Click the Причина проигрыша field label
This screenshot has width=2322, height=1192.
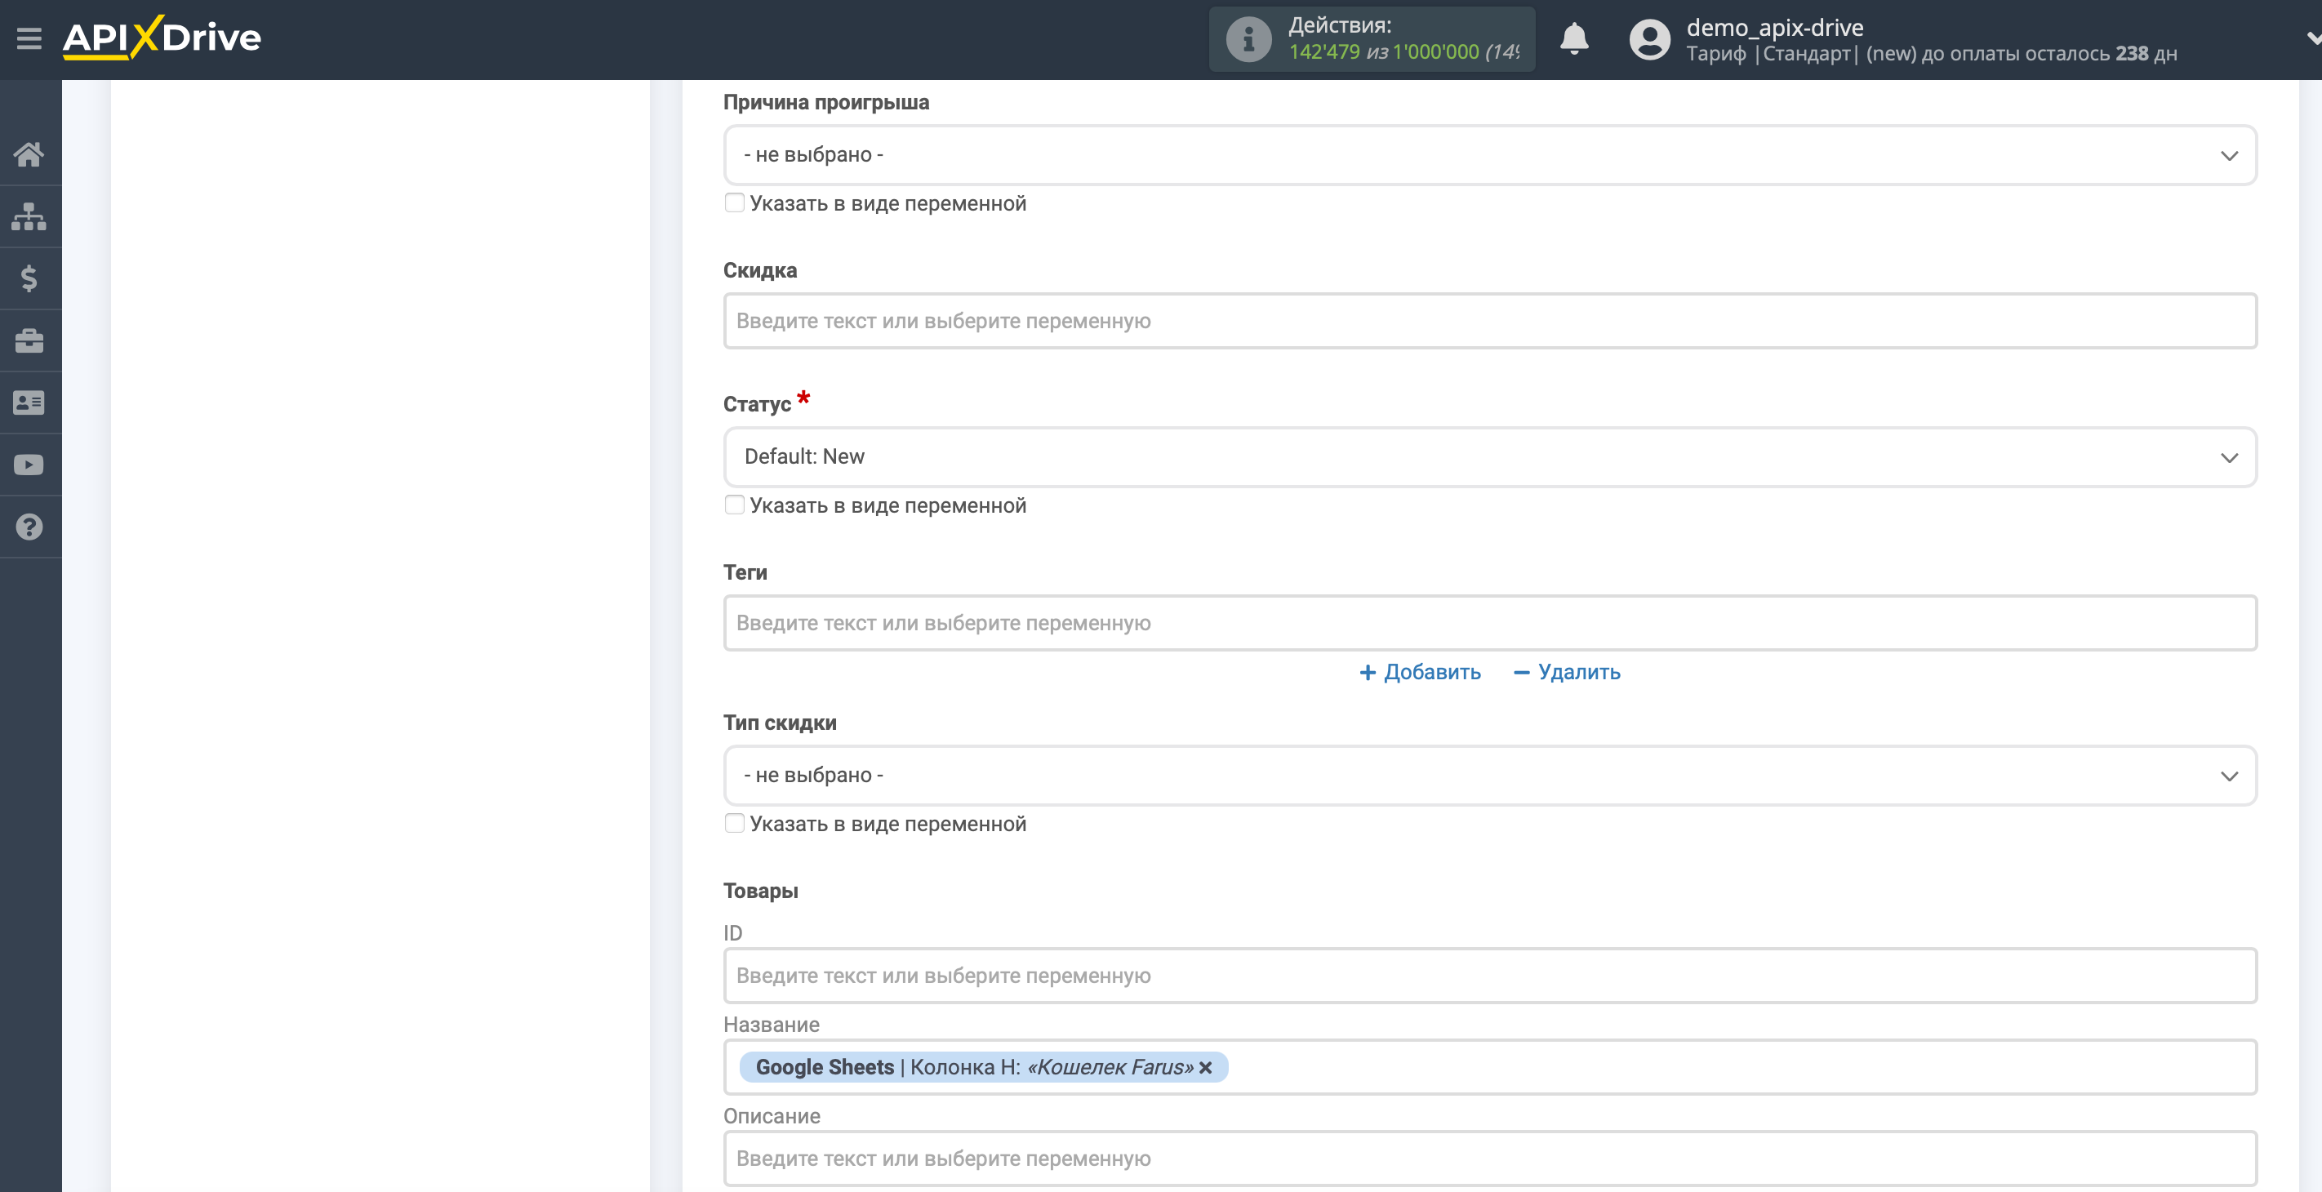click(825, 103)
